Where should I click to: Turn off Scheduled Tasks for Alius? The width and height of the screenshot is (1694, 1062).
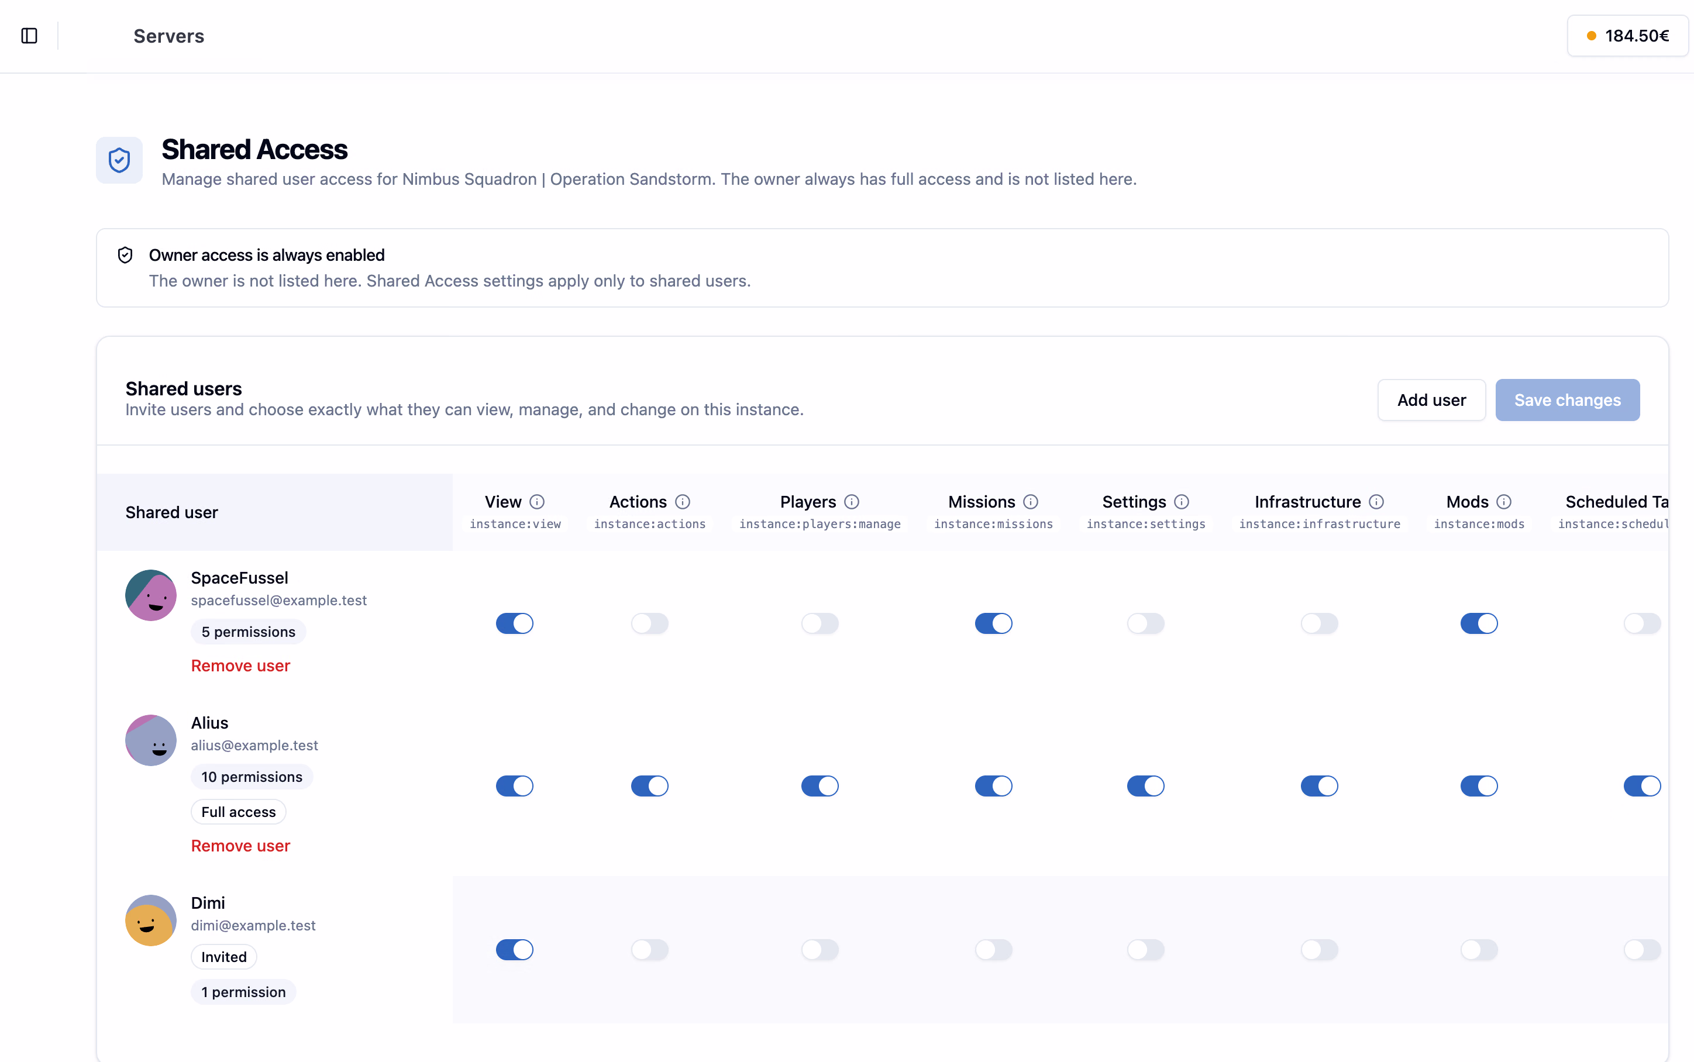tap(1642, 786)
